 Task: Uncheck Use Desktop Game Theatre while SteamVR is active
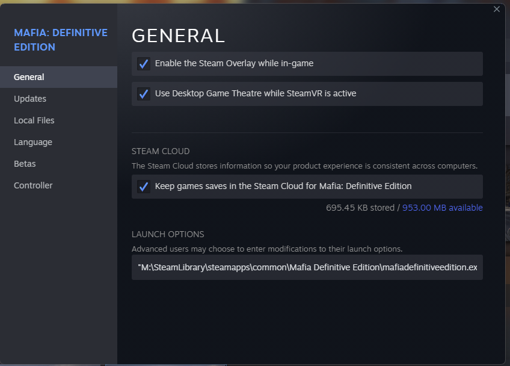143,94
